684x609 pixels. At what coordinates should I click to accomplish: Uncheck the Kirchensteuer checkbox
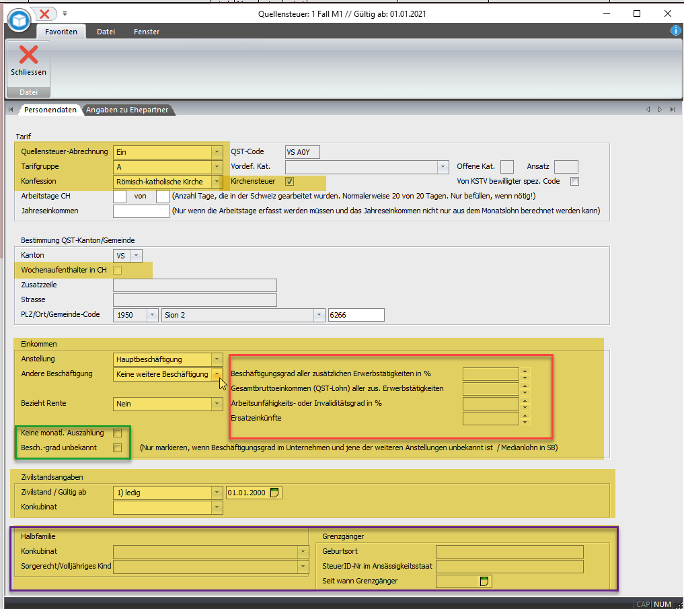tap(290, 181)
